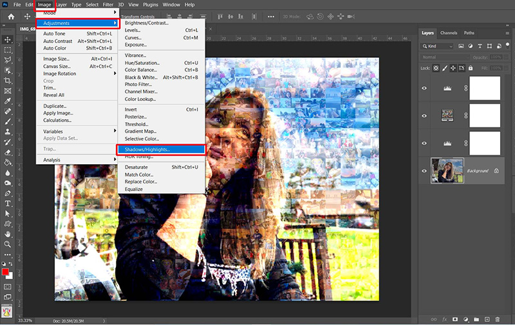Click the top layer's white mask thumbnail

[x=485, y=88]
